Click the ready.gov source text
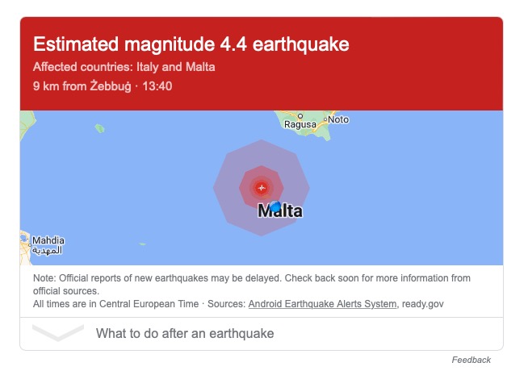The image size is (528, 375). click(x=423, y=304)
